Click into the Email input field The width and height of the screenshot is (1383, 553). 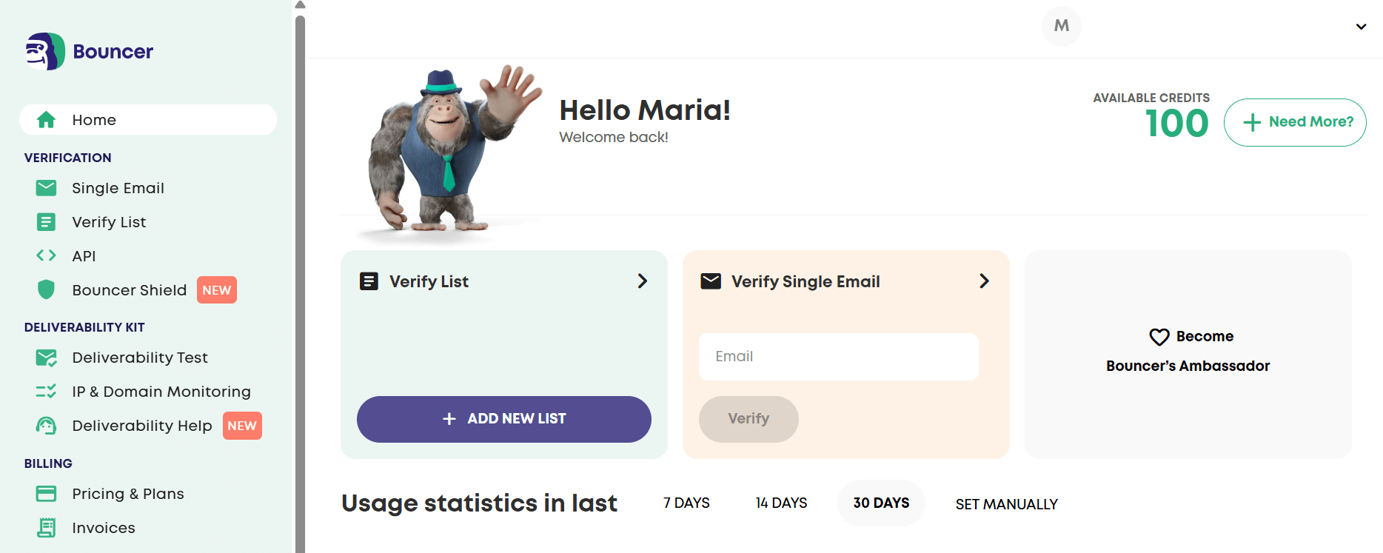(838, 357)
